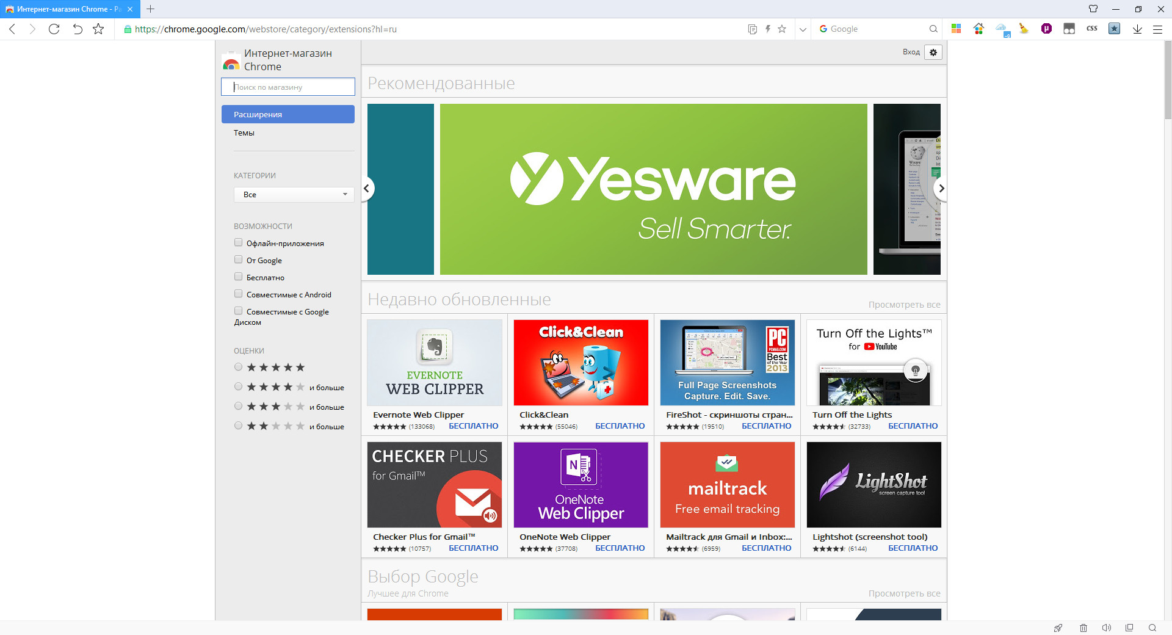The image size is (1172, 635).
Task: Open FireShot screenshots extension tile
Action: coord(728,374)
